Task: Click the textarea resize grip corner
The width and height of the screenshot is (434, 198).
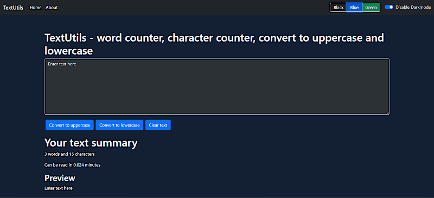Action: (x=388, y=113)
